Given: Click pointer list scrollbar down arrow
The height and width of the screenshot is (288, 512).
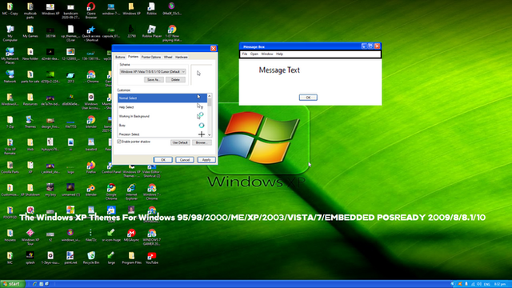Looking at the screenshot, I should coord(210,134).
